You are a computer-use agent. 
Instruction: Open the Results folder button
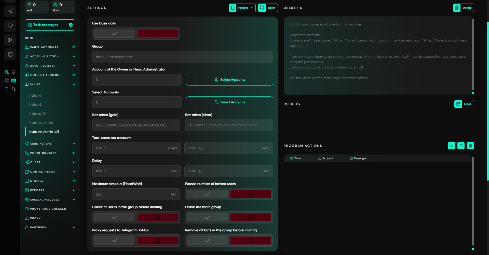(x=464, y=104)
